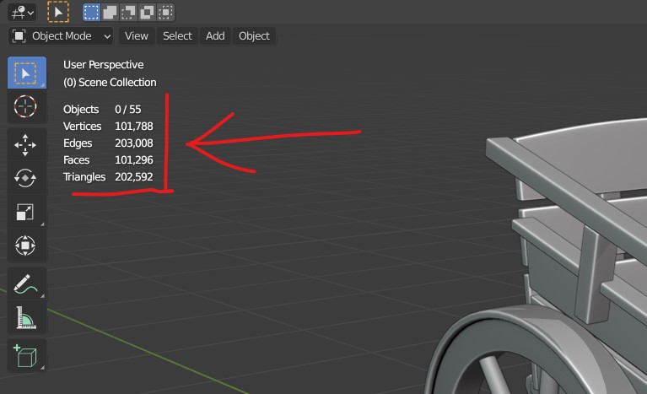Click the Vertices 101,788 statistic

tap(108, 127)
